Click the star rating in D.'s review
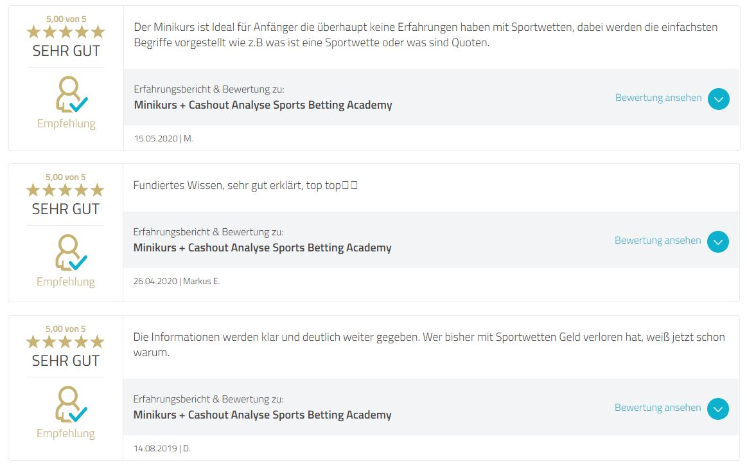 [x=65, y=341]
